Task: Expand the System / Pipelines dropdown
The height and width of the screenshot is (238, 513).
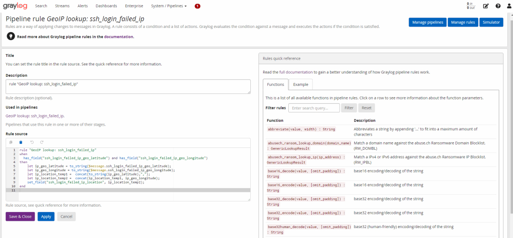Action: point(169,6)
